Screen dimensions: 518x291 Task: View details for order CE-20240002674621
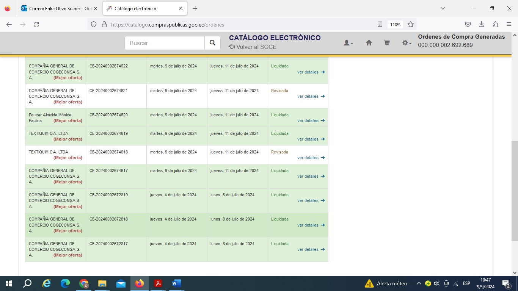pos(311,96)
